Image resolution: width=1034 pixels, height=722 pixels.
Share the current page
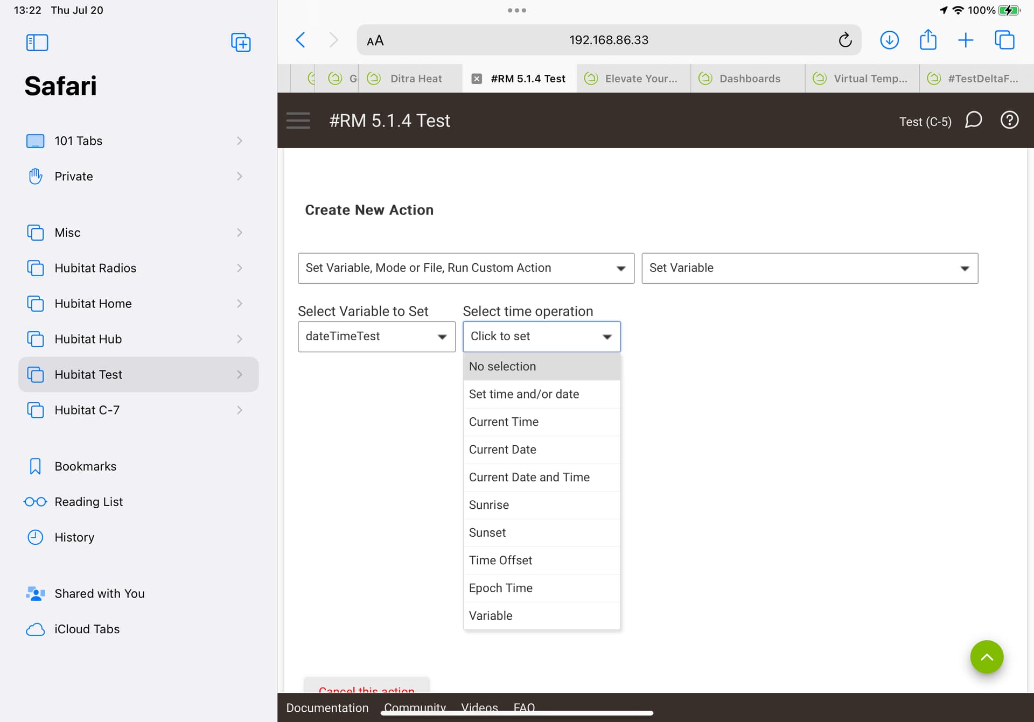tap(928, 40)
